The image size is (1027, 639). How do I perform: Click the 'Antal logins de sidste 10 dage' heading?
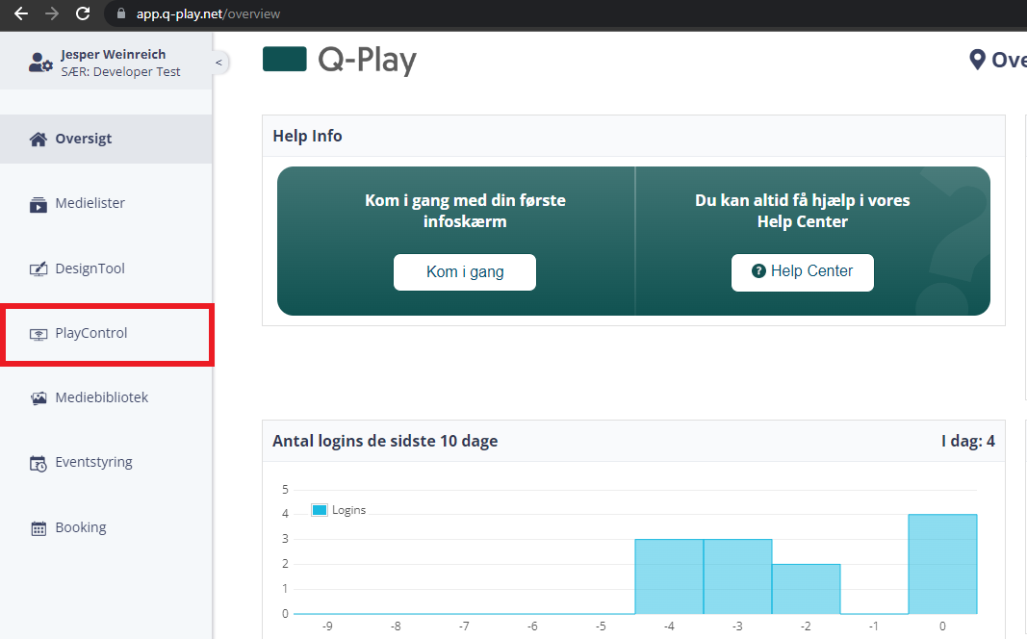tap(385, 442)
